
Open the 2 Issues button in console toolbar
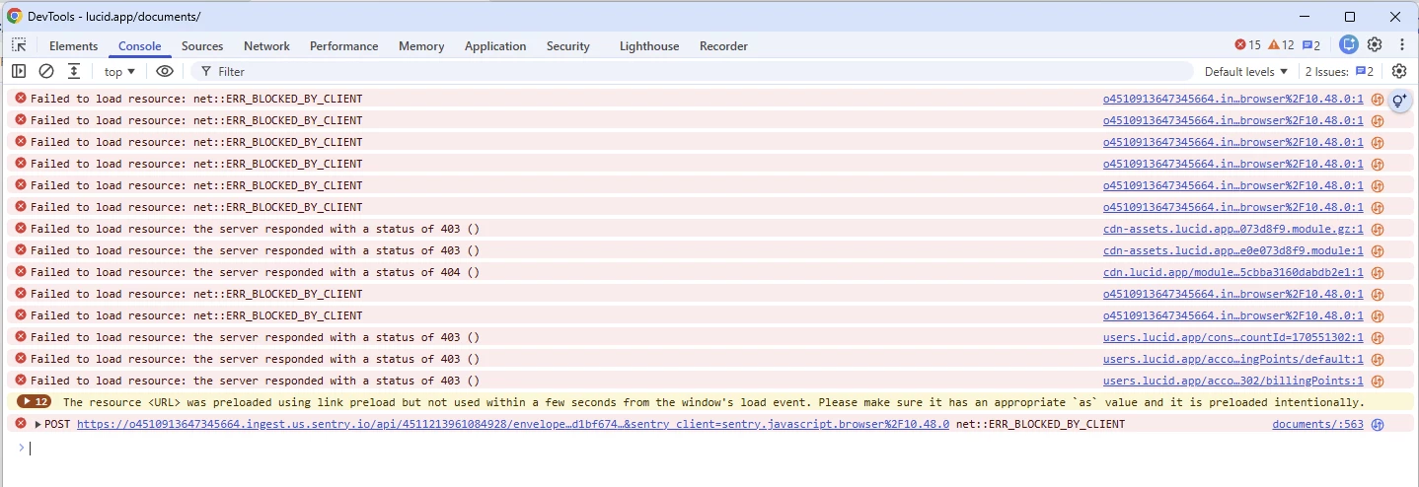click(1339, 71)
